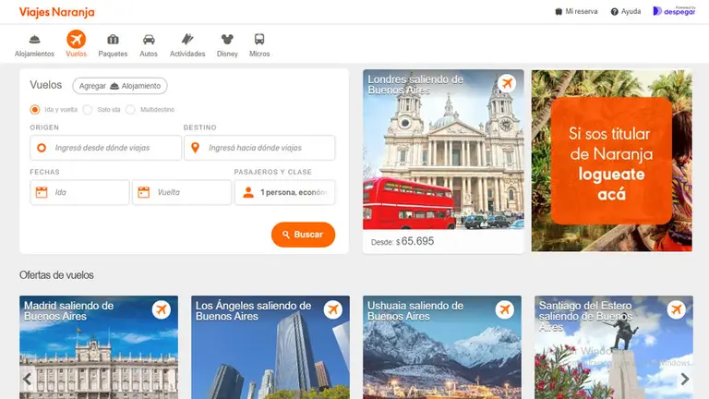
Task: Click the Vuelta date field
Action: click(x=182, y=192)
